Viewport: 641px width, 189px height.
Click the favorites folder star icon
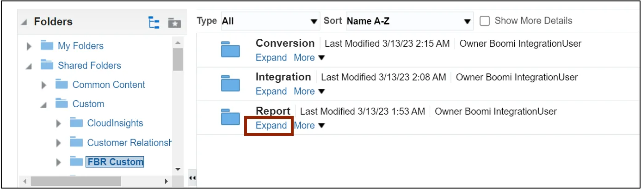(x=174, y=22)
